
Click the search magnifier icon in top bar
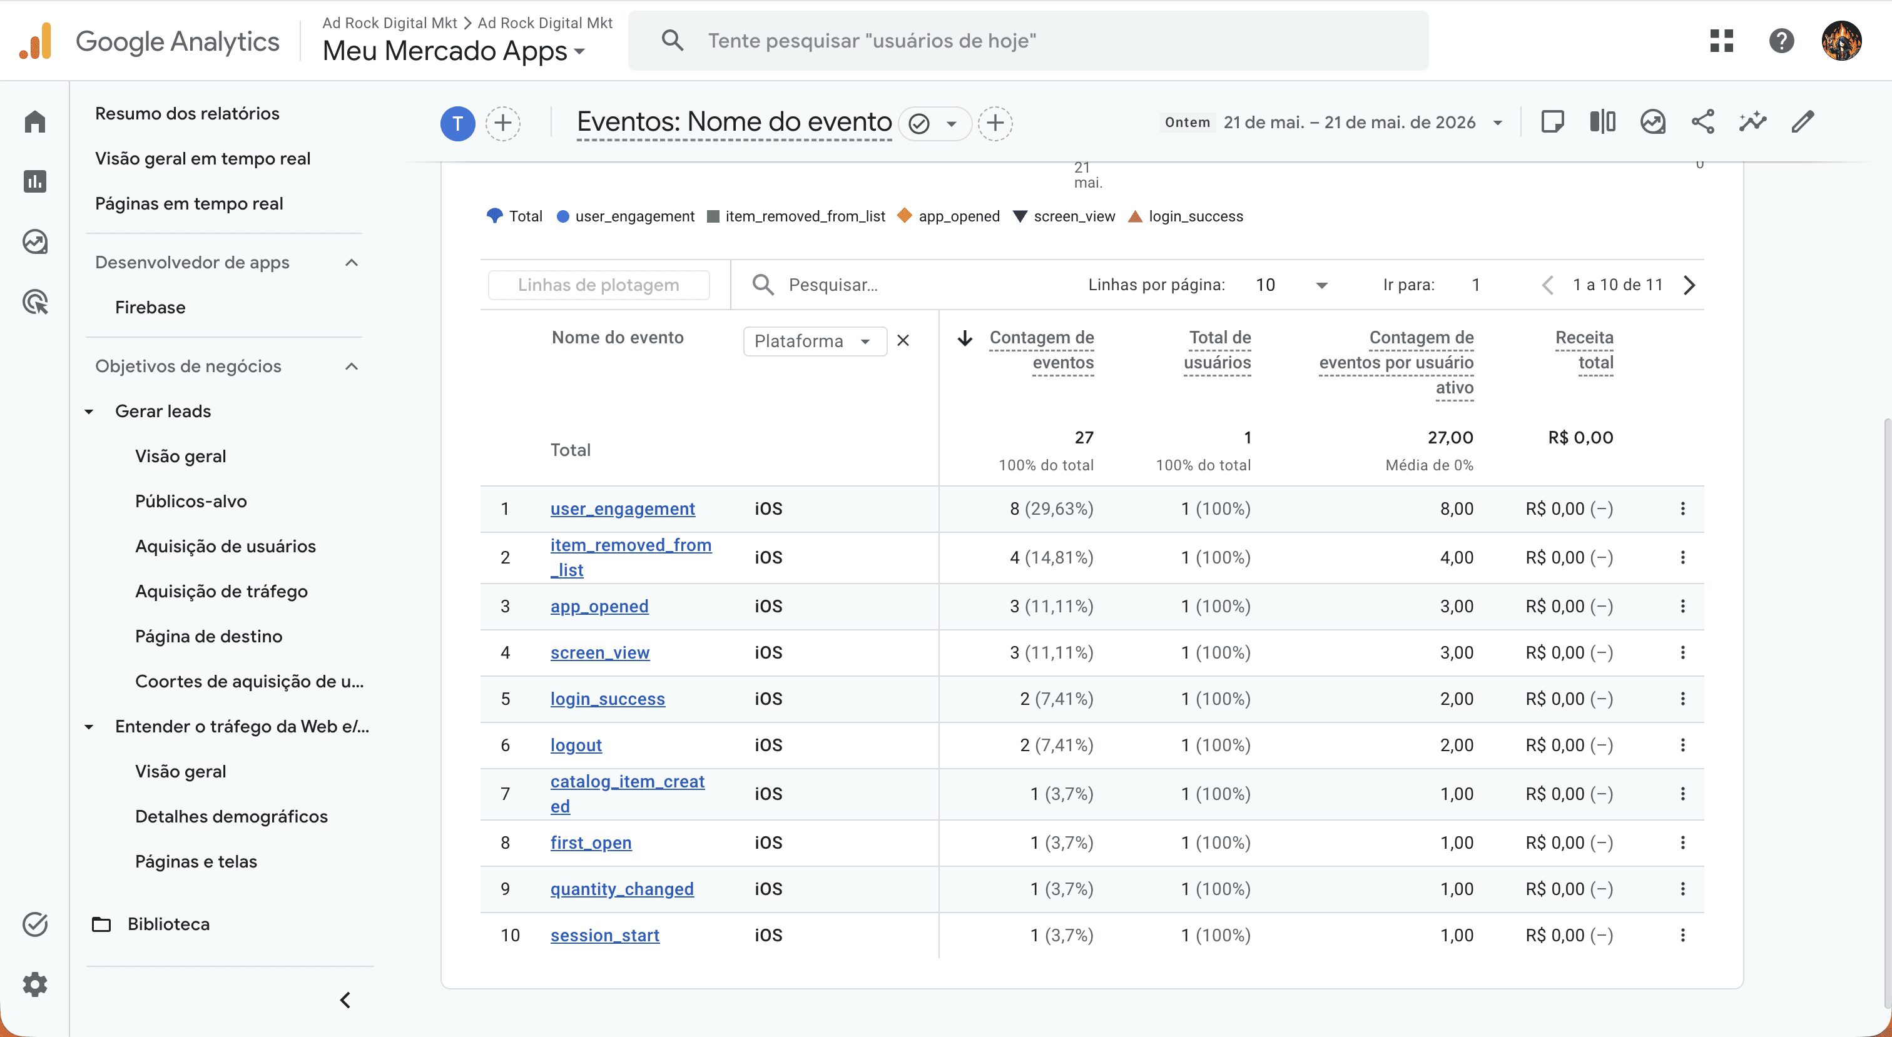pos(672,41)
